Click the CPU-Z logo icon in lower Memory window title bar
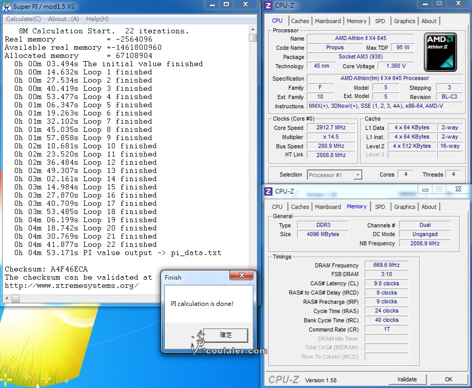Screen dimensions: 472x388 click(x=268, y=191)
